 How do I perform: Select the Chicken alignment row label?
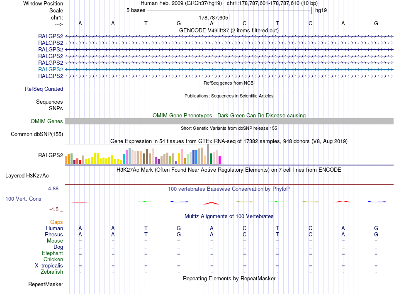53,259
